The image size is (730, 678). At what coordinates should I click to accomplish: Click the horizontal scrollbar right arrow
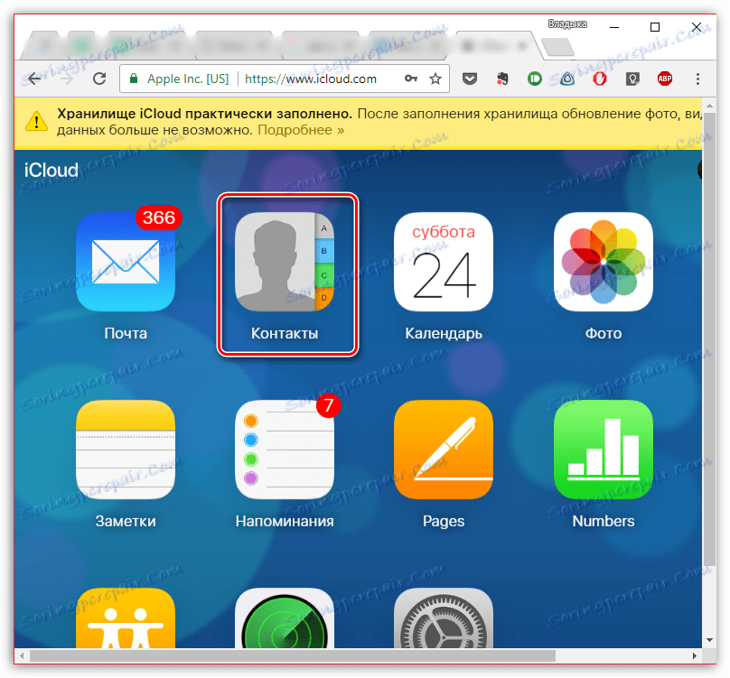click(x=695, y=655)
